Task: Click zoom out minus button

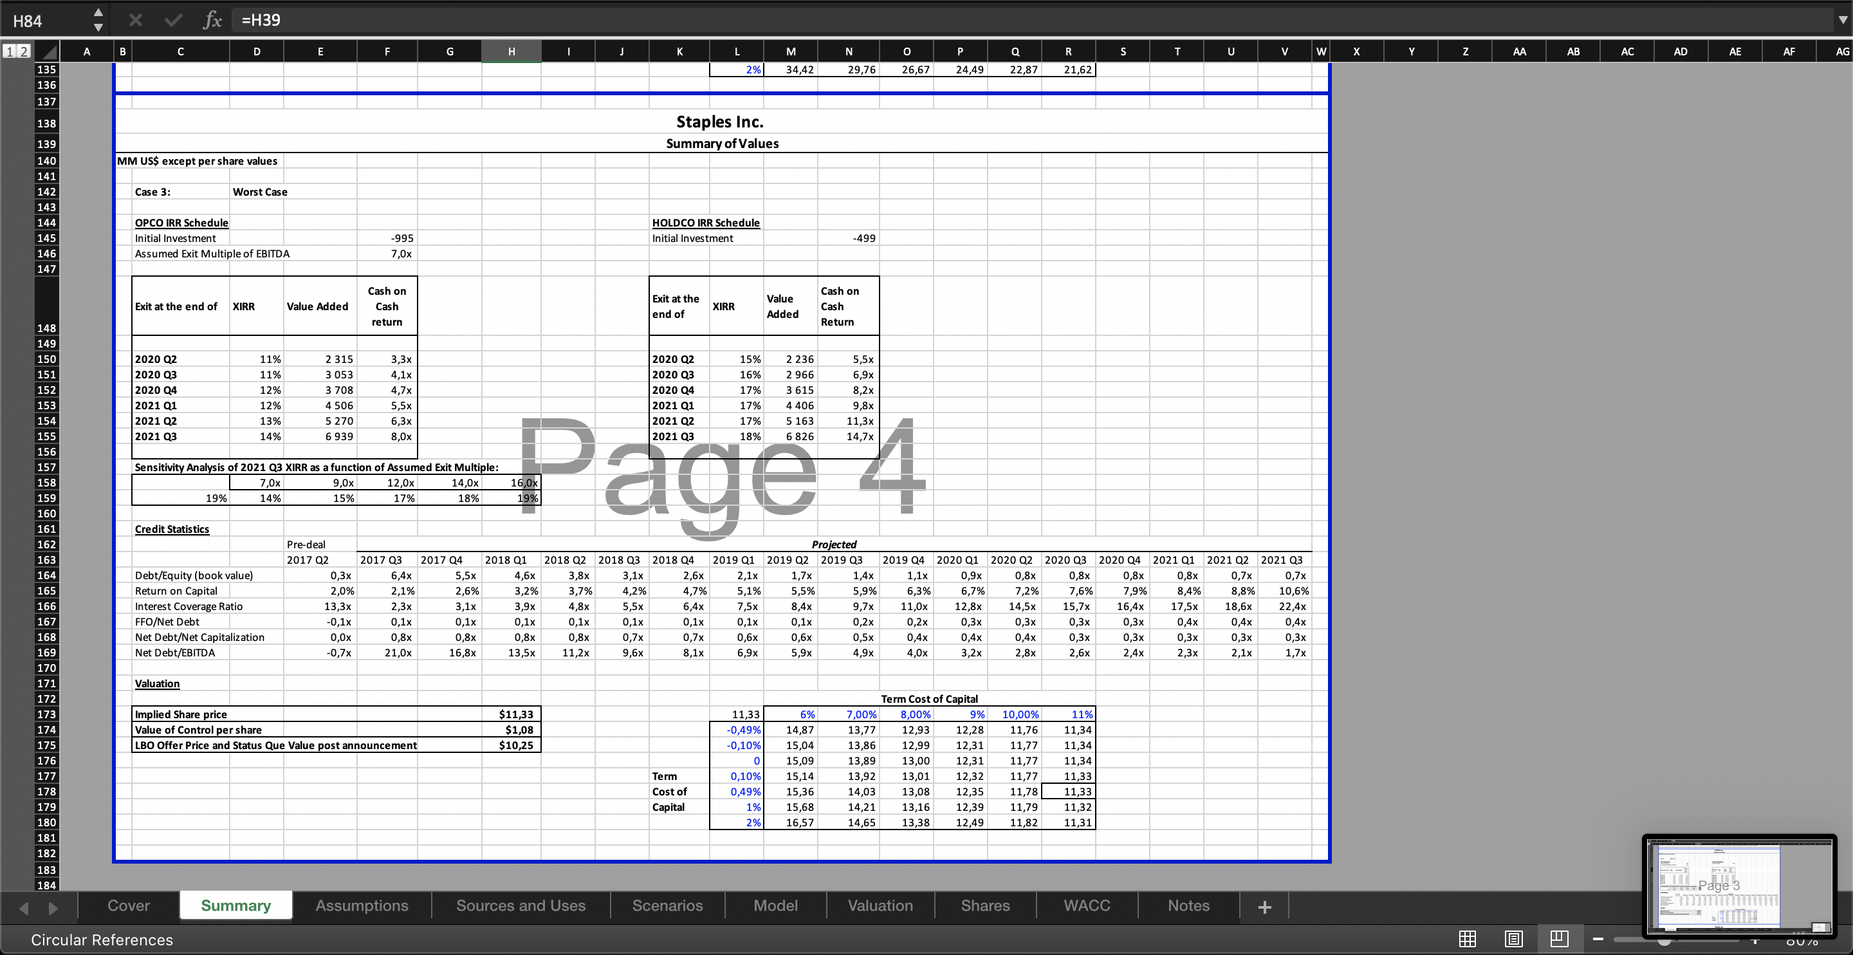Action: point(1598,938)
